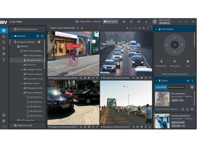This screenshot has height=148, width=197.
Task: Click the Smoke tag on Fire detected event
Action: (x=175, y=100)
